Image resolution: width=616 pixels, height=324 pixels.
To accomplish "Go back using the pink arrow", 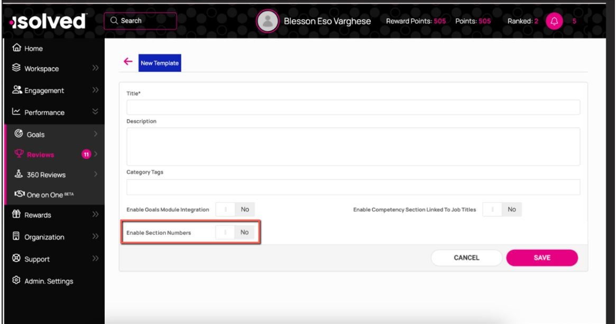I will [128, 61].
